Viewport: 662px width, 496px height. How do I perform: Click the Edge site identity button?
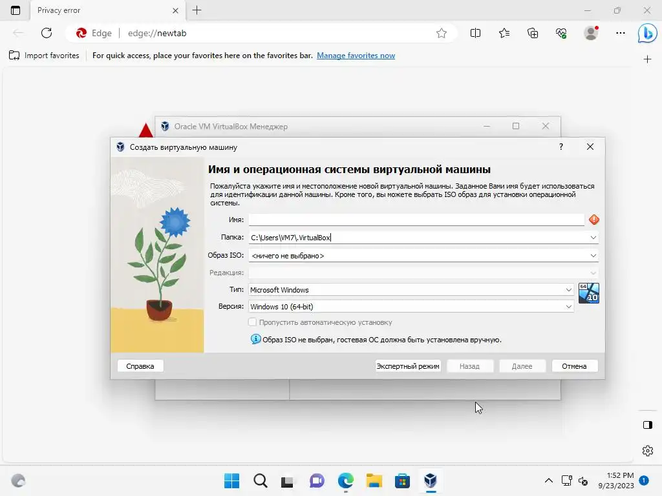(x=93, y=33)
